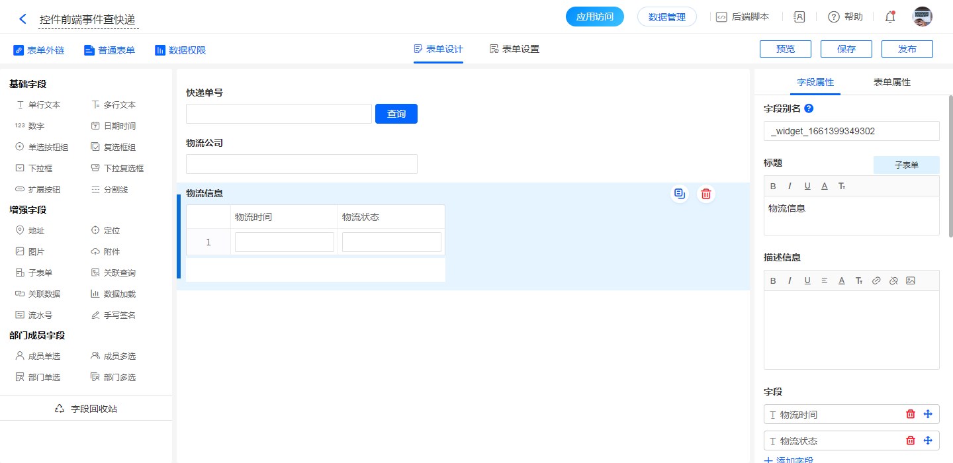The height and width of the screenshot is (463, 953).
Task: Click 添加字段 to add a field
Action: [788, 460]
